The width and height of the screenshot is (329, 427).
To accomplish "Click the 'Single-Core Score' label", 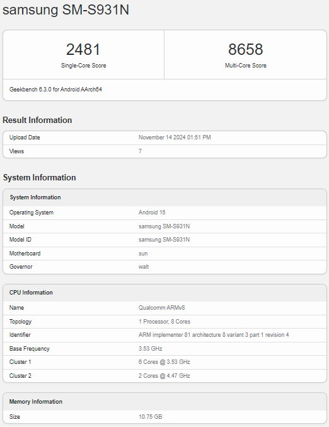I will coord(83,66).
